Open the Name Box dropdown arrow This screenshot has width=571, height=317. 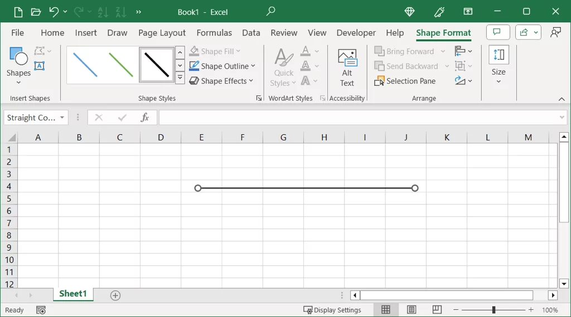click(62, 118)
